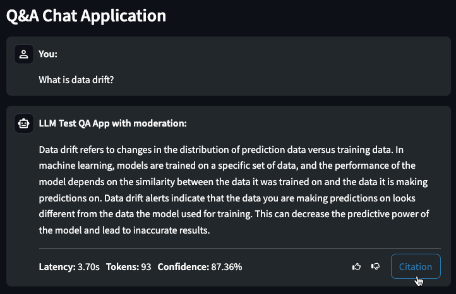Viewport: 456px width, 294px height.
Task: Click the 87.36% confidence value
Action: coord(226,267)
